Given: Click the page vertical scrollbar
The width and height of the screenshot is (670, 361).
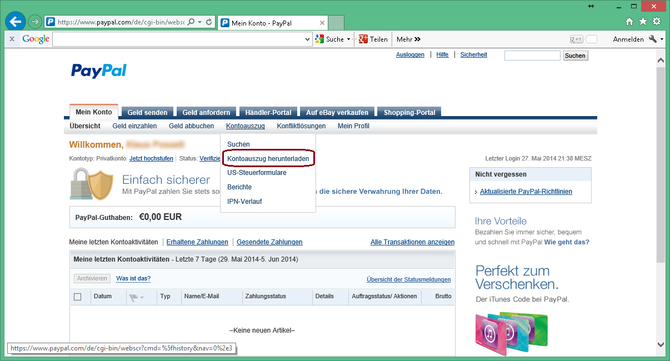Looking at the screenshot, I should pyautogui.click(x=661, y=167).
